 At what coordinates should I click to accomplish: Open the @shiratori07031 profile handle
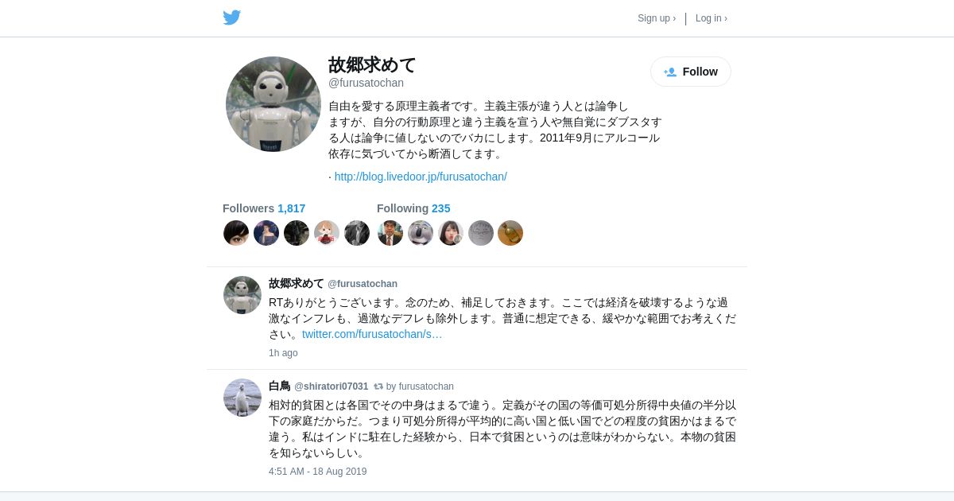click(332, 386)
